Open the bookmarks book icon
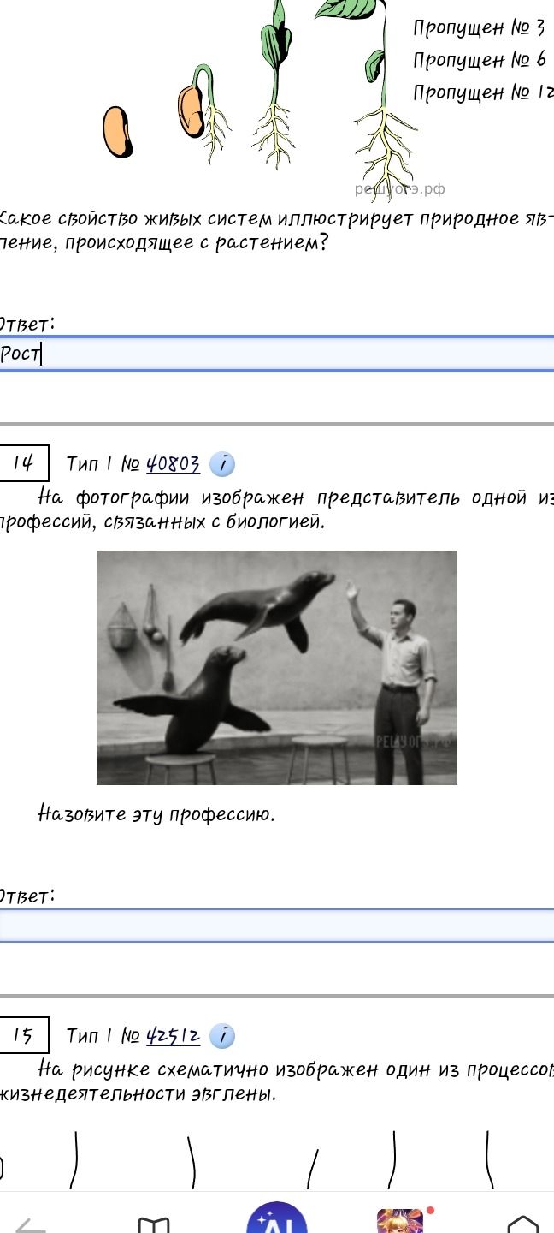 coord(154,1224)
